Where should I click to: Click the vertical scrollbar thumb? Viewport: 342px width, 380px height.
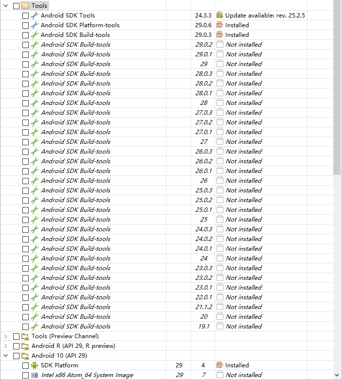pos(337,87)
